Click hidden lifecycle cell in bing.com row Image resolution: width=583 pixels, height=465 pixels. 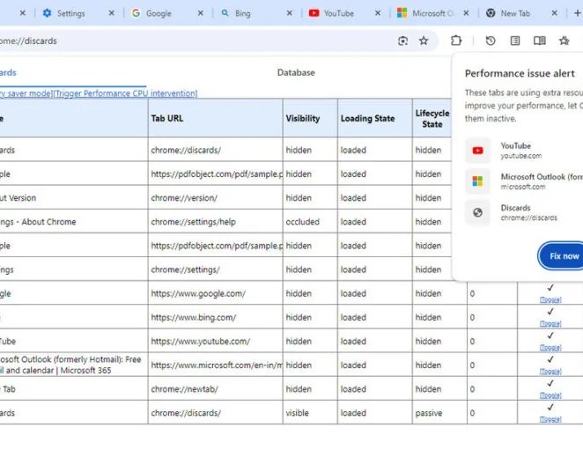tap(439, 317)
